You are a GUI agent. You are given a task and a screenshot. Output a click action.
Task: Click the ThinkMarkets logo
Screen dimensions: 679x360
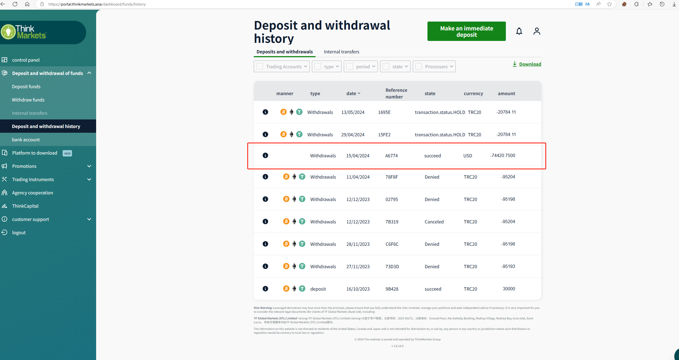tap(24, 32)
